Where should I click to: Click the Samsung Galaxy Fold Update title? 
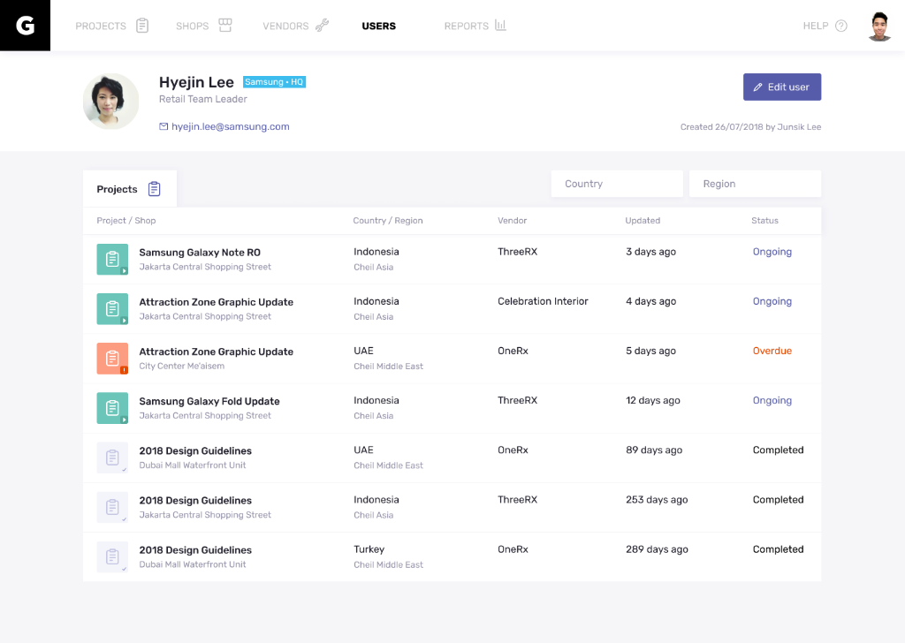click(x=209, y=401)
